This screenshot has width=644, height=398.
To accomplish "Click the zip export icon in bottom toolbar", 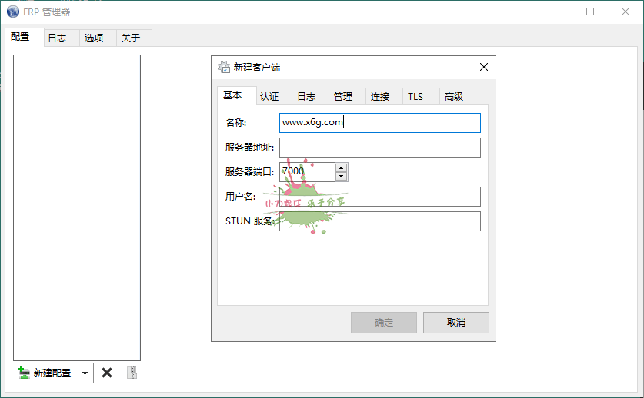I will [132, 373].
